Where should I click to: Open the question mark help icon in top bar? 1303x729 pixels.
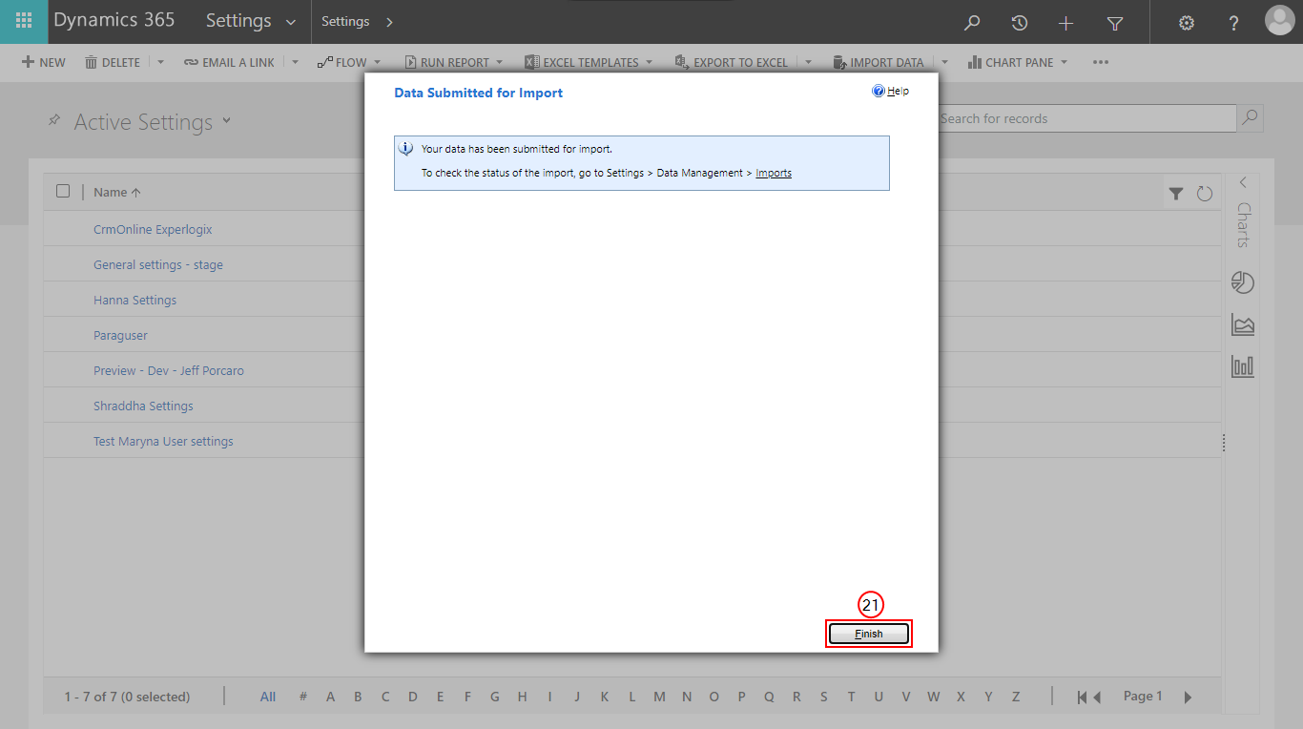pos(1233,23)
